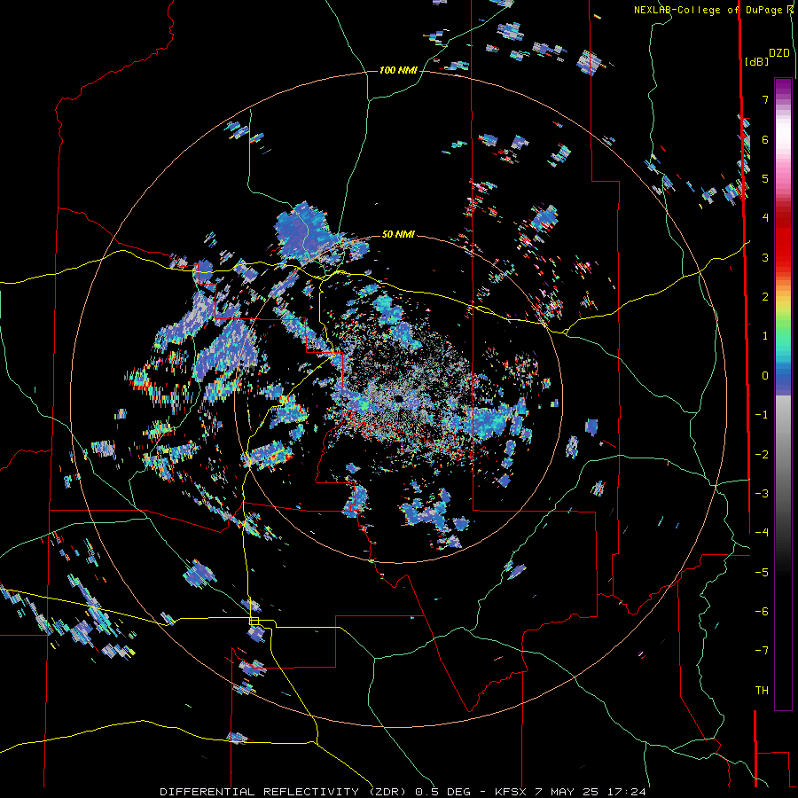This screenshot has height=798, width=798.
Task: Click the radar site dot at ring center
Action: [x=398, y=398]
